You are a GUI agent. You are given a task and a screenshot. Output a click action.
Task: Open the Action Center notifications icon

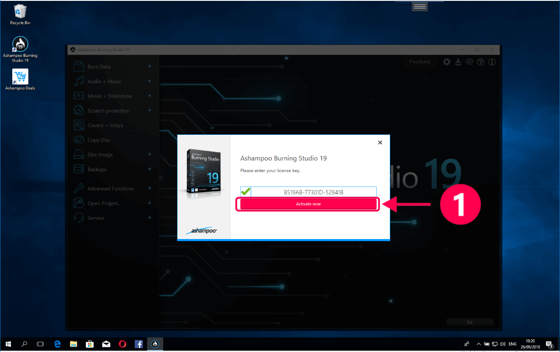[549, 345]
